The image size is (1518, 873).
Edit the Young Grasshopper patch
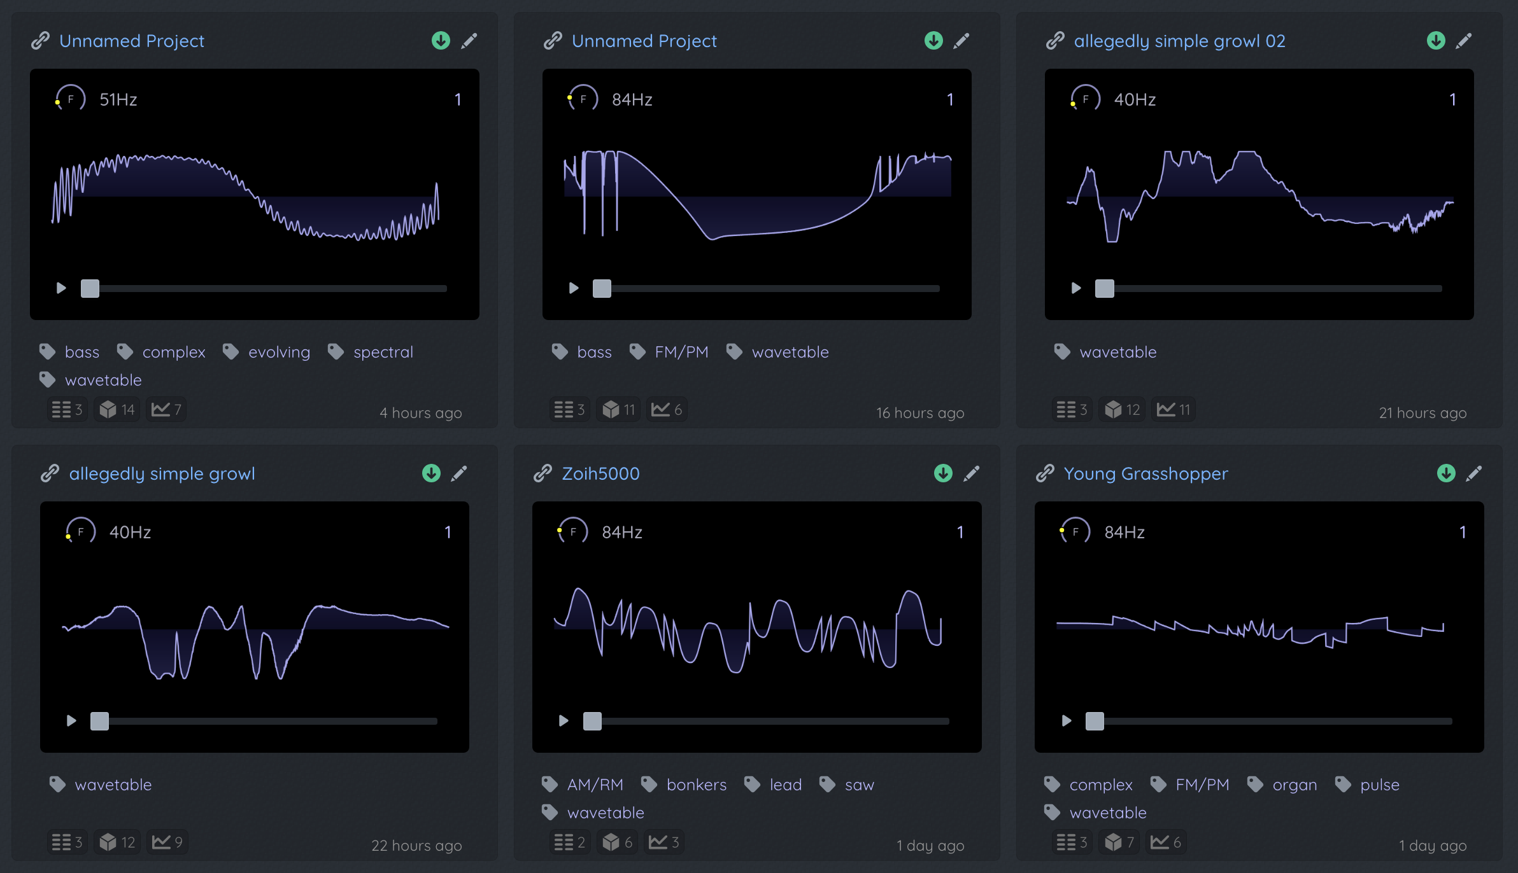(x=1474, y=473)
